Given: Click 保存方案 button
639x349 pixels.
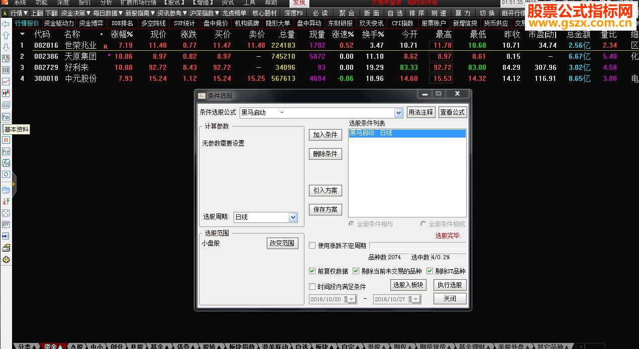Looking at the screenshot, I should [325, 209].
